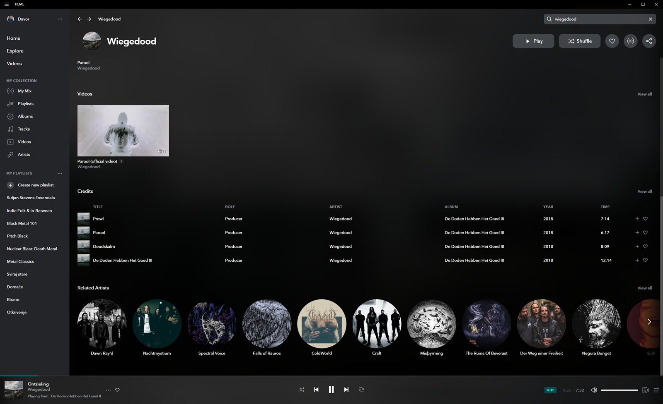
Task: Open the play queue
Action: click(656, 390)
